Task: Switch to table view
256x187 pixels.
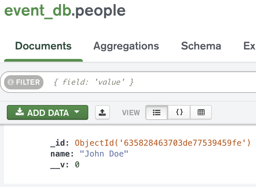Action: pos(201,112)
